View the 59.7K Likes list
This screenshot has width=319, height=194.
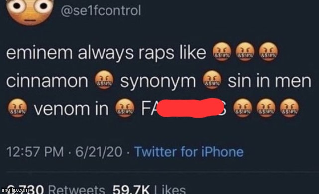[149, 189]
